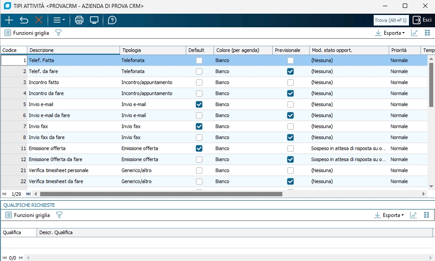Open Esporta dropdown in Qualifiche Richieste panel

(x=390, y=215)
